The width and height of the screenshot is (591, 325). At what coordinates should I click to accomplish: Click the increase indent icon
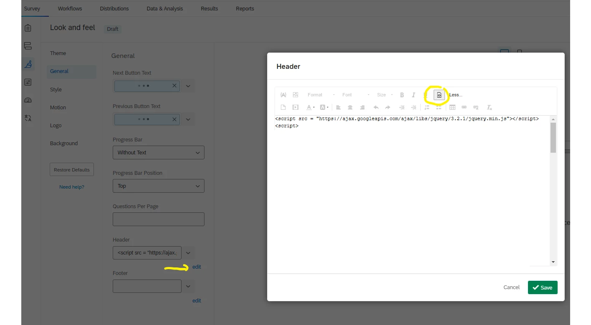click(414, 107)
